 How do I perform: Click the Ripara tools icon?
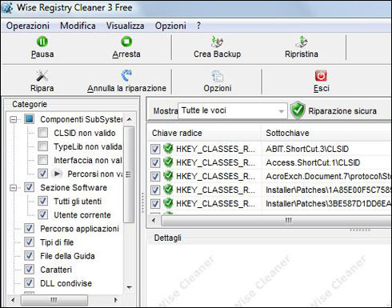point(42,76)
